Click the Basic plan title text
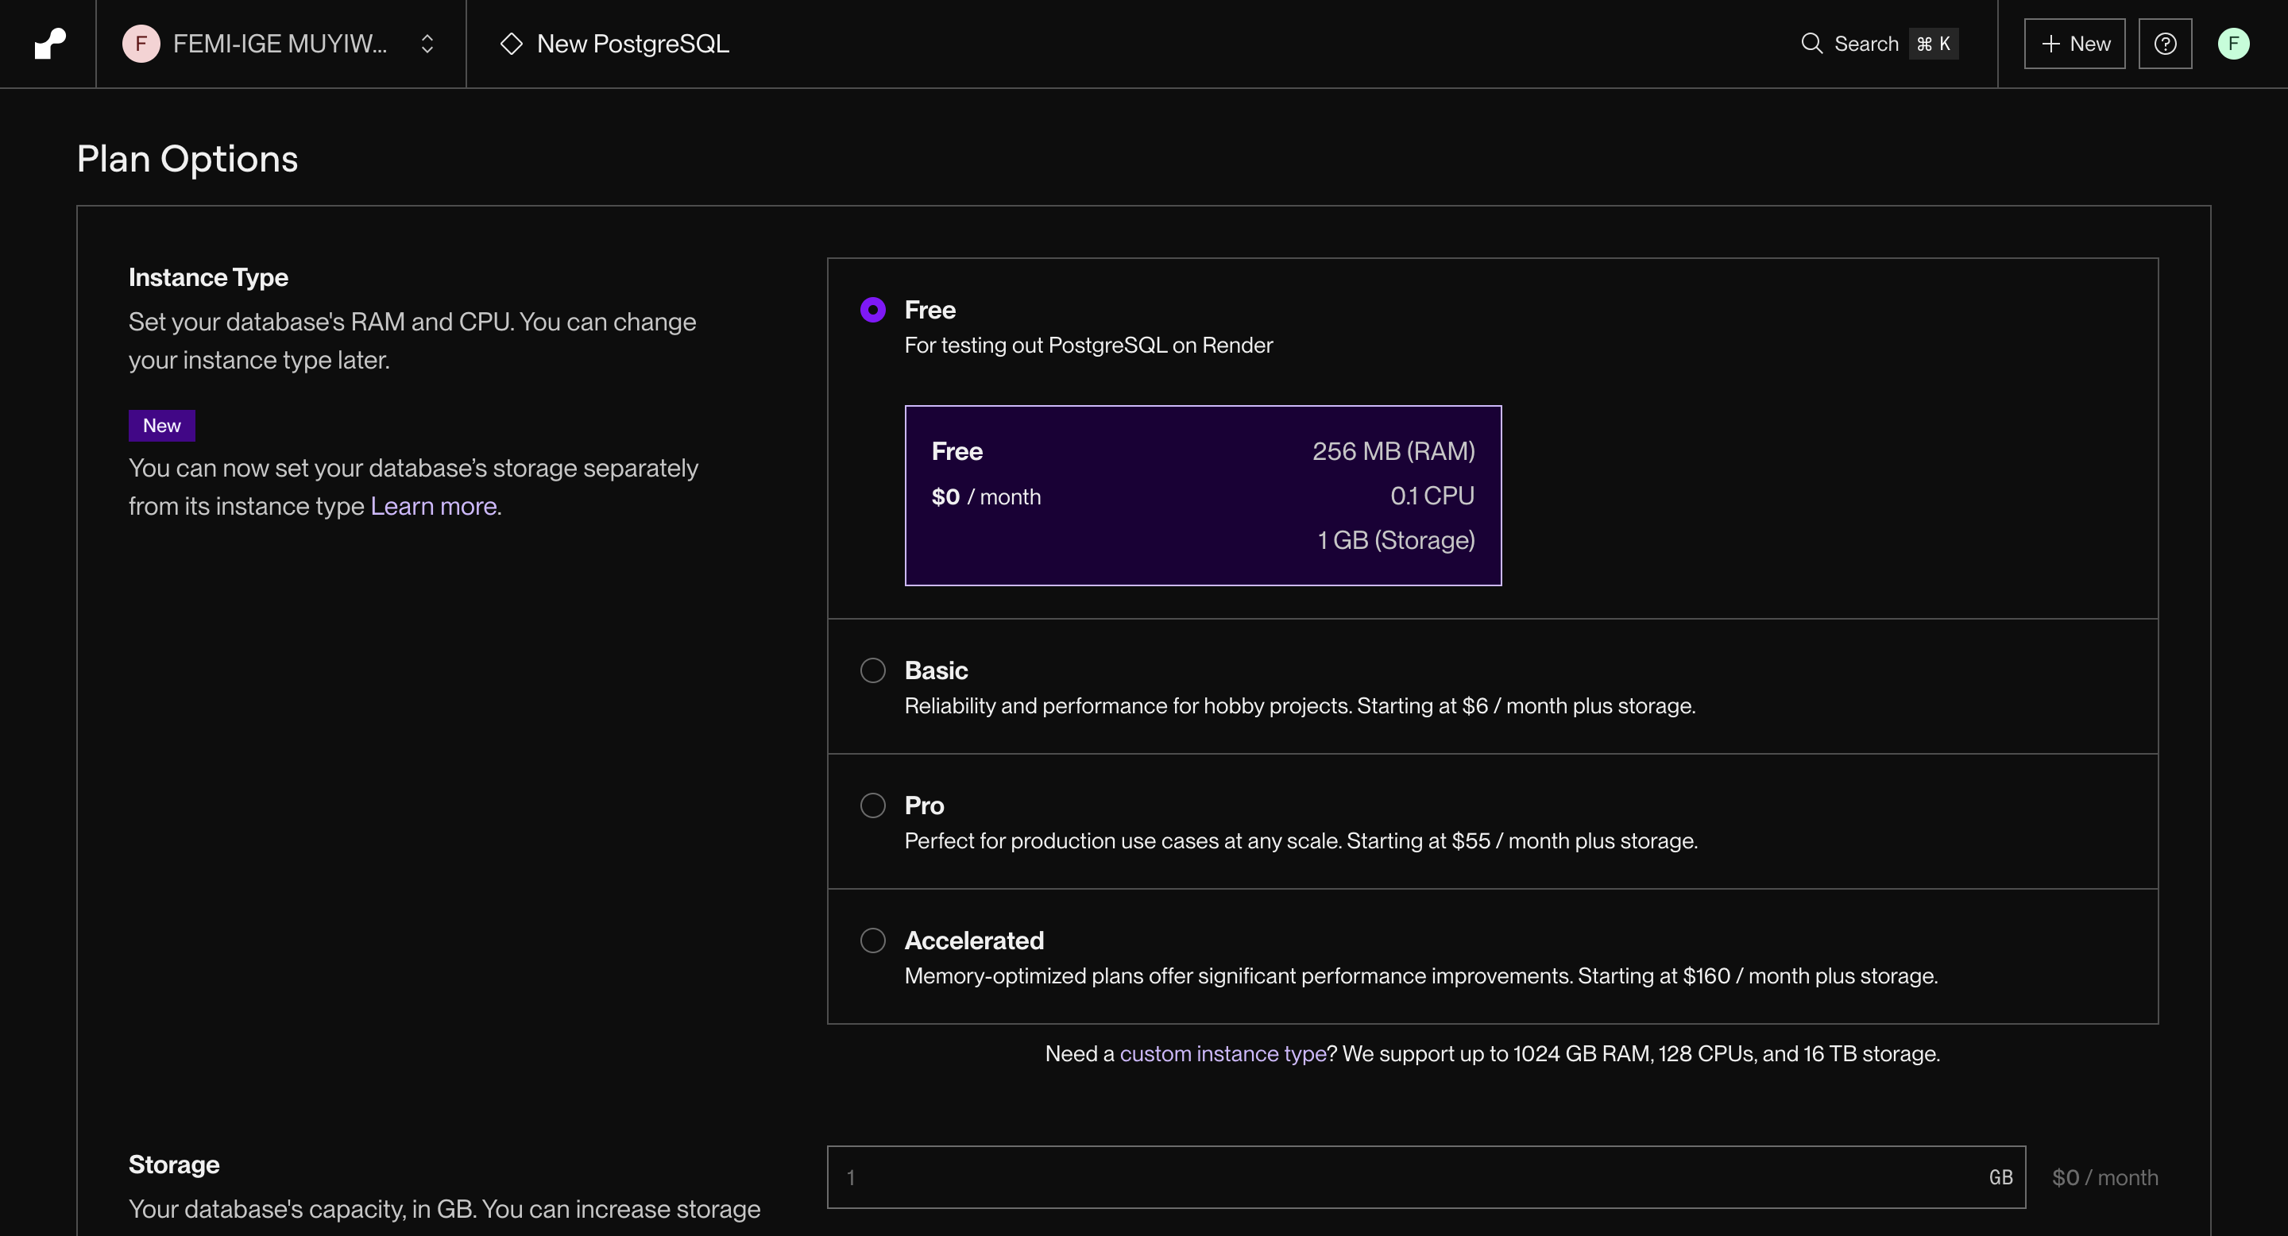This screenshot has width=2288, height=1236. point(935,670)
